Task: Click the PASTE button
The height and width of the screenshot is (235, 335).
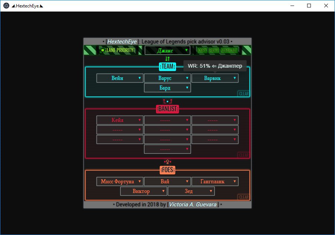Action: tap(214, 51)
